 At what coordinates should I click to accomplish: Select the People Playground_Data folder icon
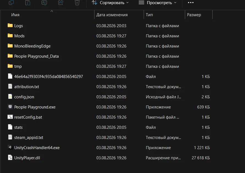[10, 56]
